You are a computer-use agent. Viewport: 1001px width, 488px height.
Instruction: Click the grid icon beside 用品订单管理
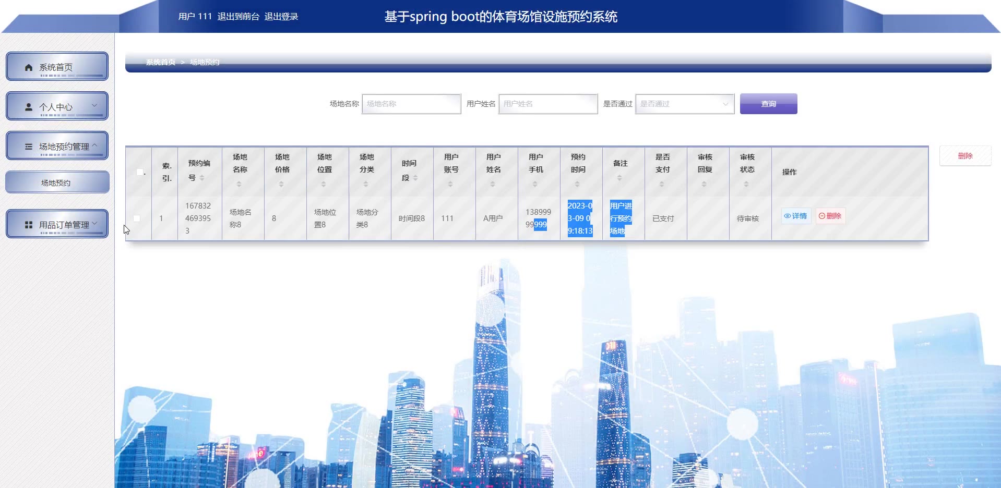coord(29,225)
